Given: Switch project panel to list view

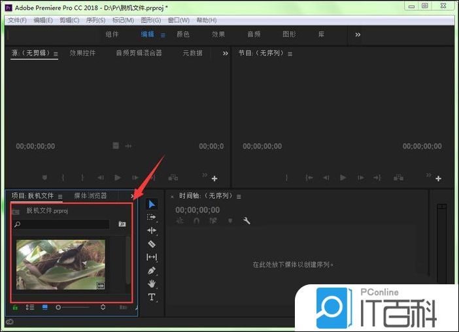Looking at the screenshot, I should coord(30,307).
